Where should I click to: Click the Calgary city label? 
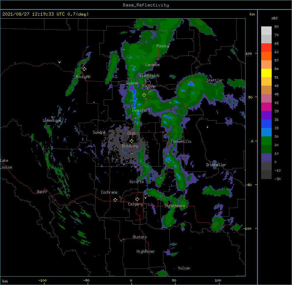(135, 204)
